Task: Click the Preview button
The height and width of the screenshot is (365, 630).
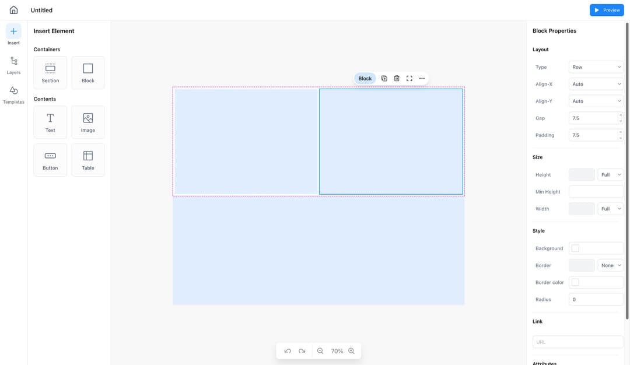Action: pos(607,10)
